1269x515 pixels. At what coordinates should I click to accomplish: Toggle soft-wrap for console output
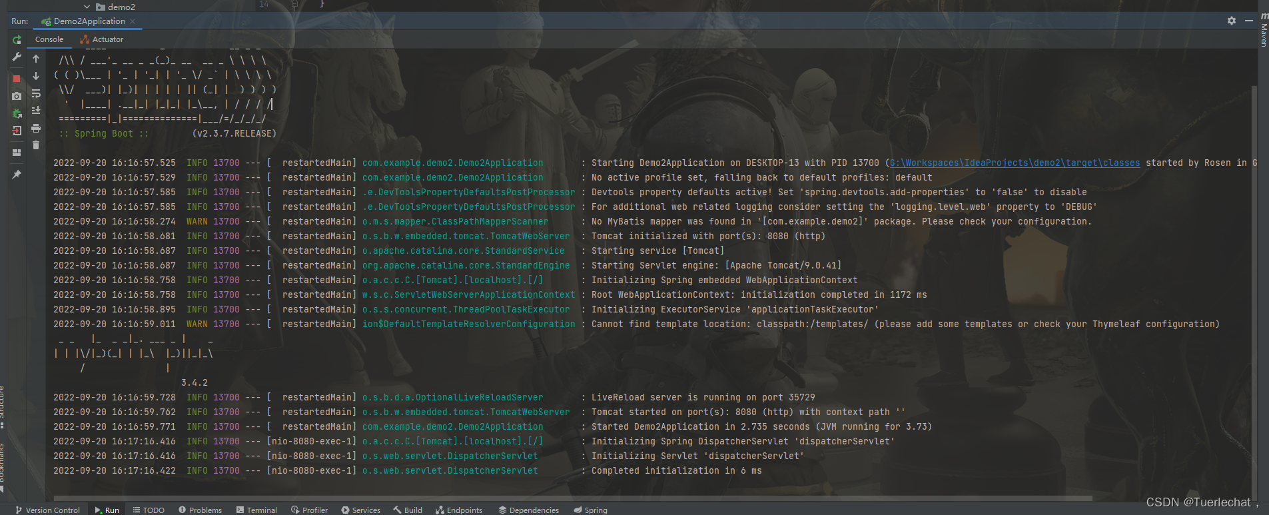[36, 93]
